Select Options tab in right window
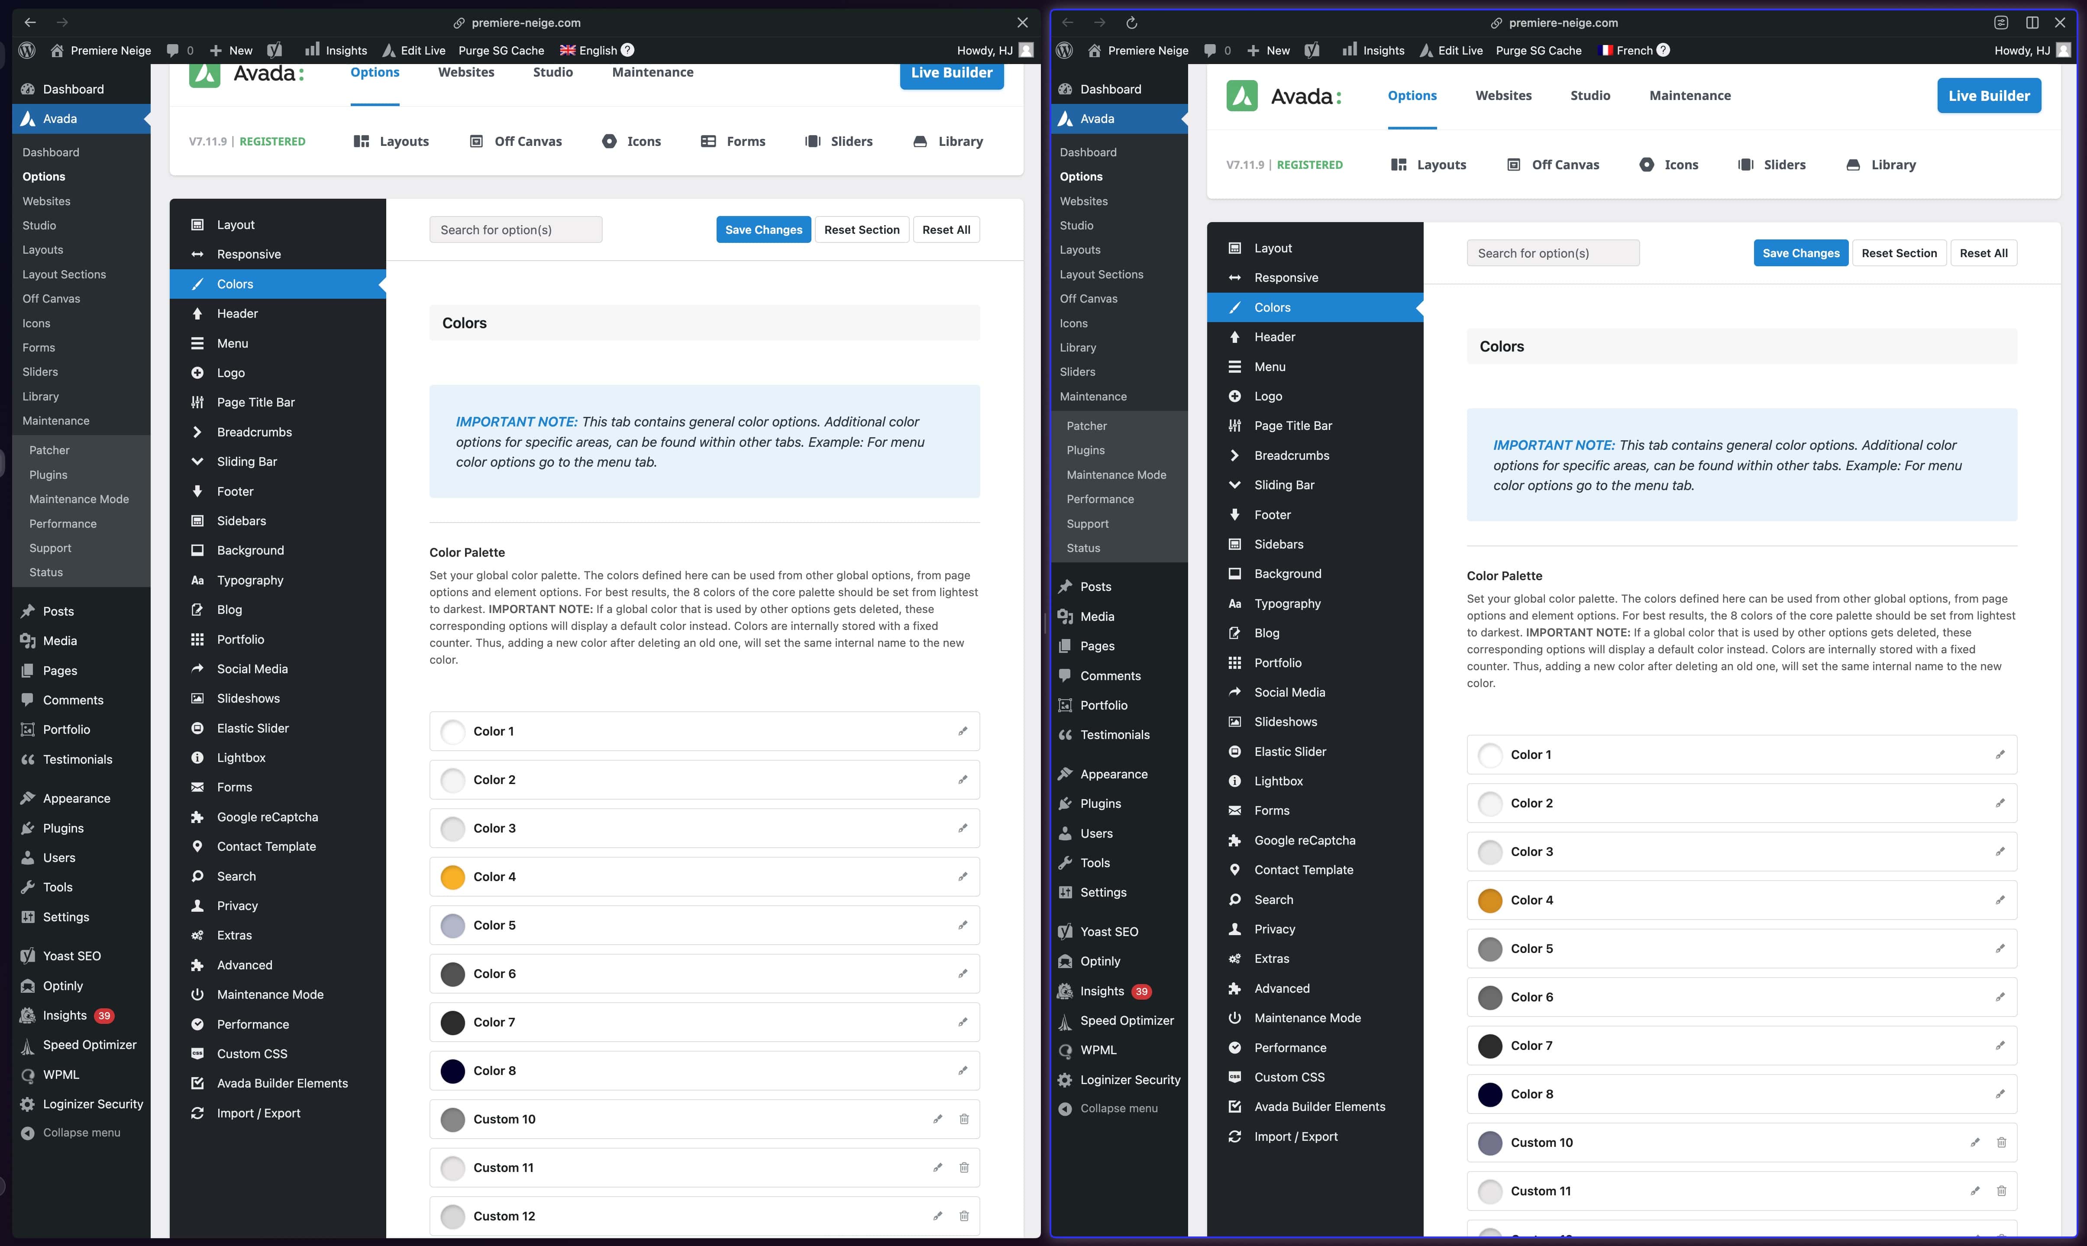The height and width of the screenshot is (1246, 2087). pyautogui.click(x=1412, y=96)
